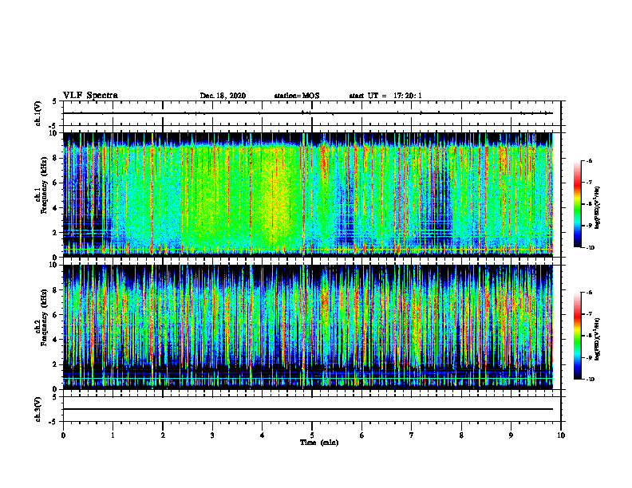
Task: Click the ch.1 color bar "-6" tick
Action: (x=589, y=160)
